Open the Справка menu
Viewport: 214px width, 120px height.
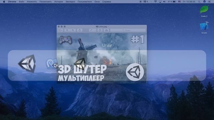tap(106, 2)
